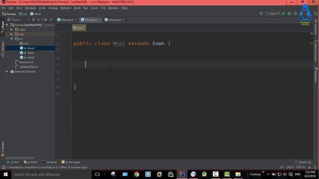
Task: Open IntelliJ IDEA taskbar icon
Action: click(x=182, y=174)
